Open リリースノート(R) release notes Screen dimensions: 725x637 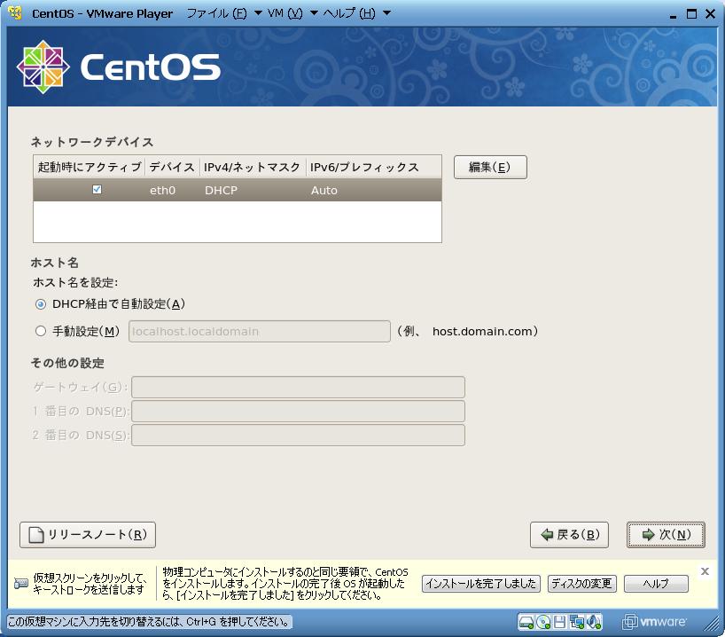click(88, 535)
